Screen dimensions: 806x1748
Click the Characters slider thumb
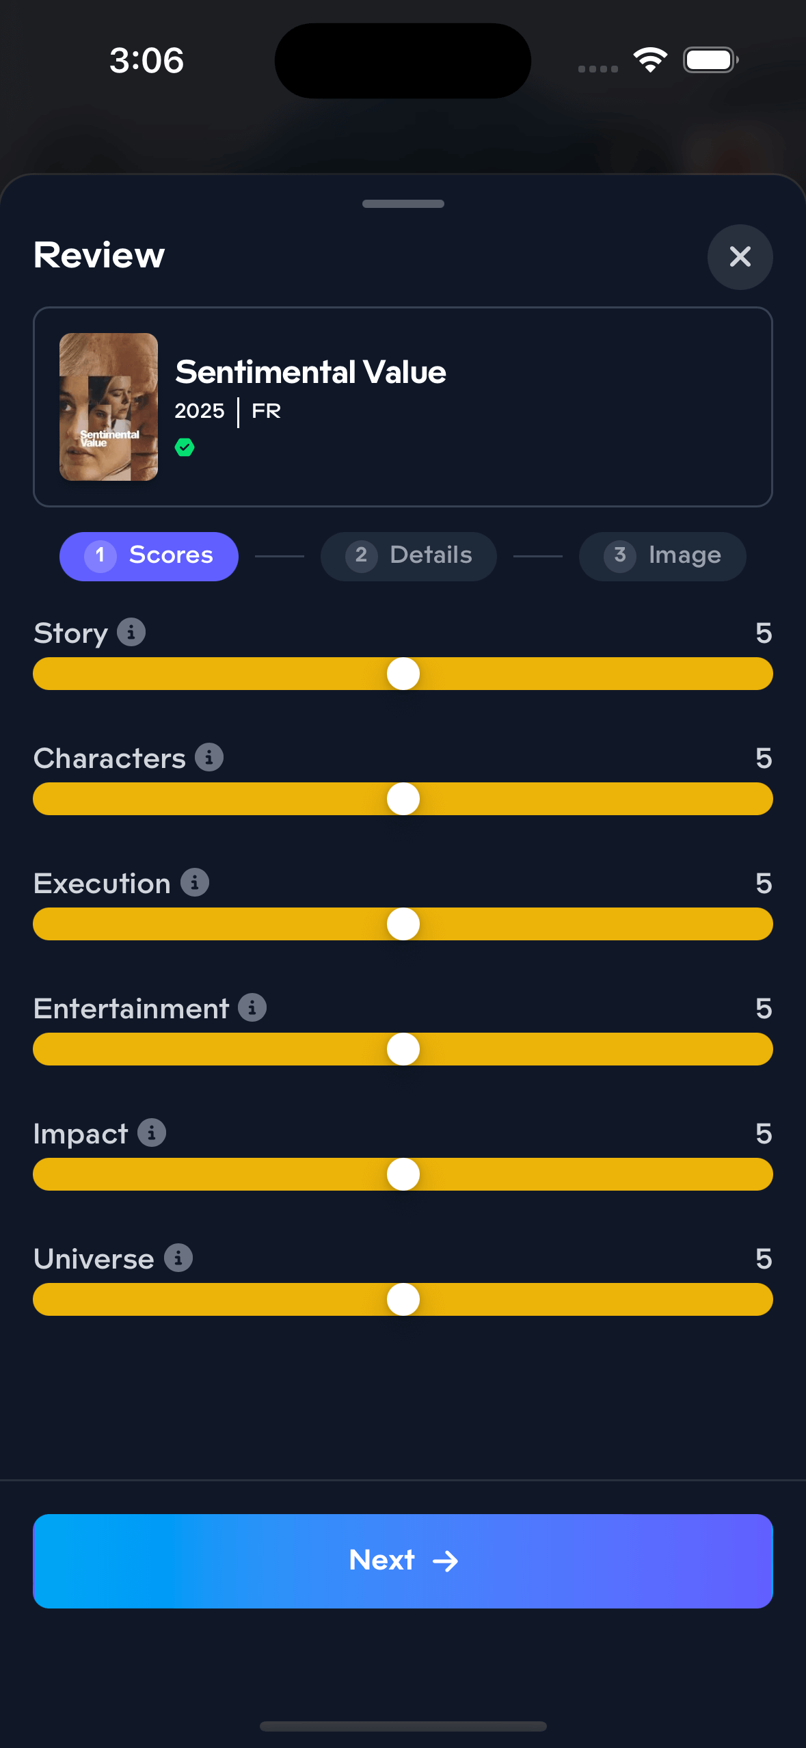coord(403,799)
